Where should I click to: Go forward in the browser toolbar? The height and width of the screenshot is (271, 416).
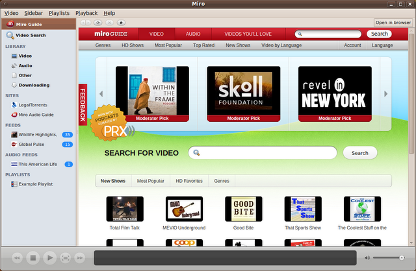pyautogui.click(x=88, y=23)
